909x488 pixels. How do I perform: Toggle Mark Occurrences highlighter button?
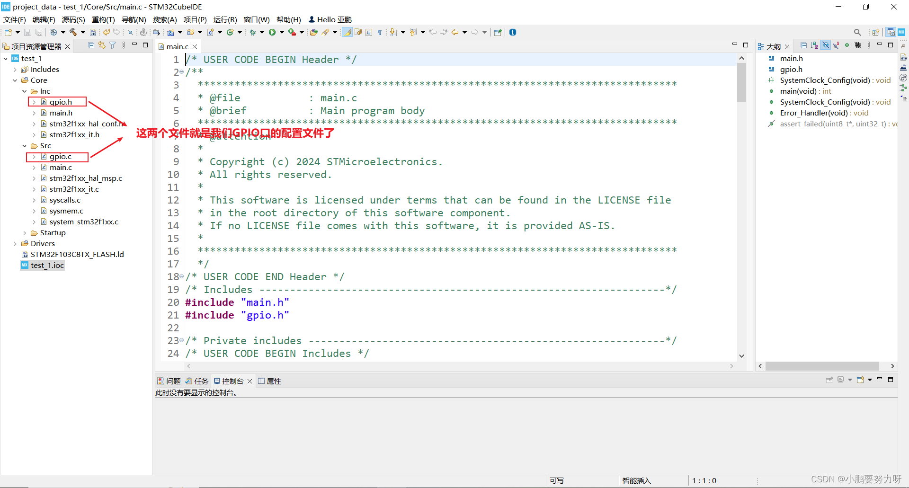(347, 32)
